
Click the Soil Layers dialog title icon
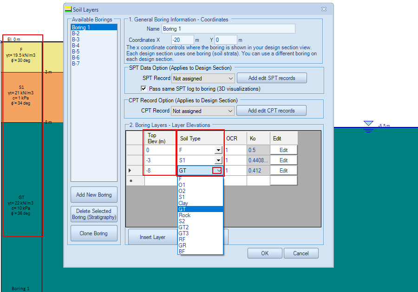click(68, 9)
